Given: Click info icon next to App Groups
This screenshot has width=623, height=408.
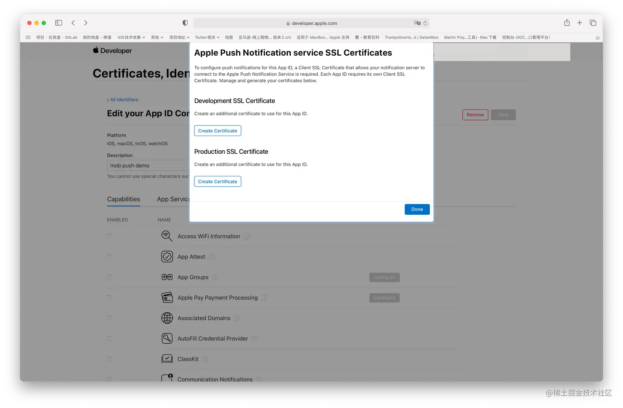Looking at the screenshot, I should pos(215,277).
